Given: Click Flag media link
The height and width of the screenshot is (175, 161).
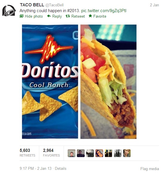Looking at the screenshot, I should (150, 169).
